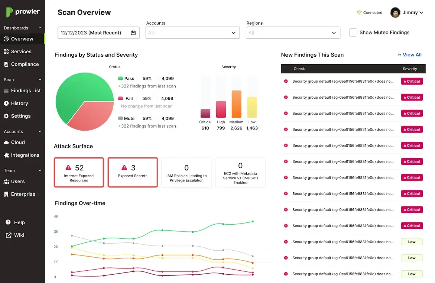Click Jimmy's profile avatar
The width and height of the screenshot is (435, 283).
point(395,12)
